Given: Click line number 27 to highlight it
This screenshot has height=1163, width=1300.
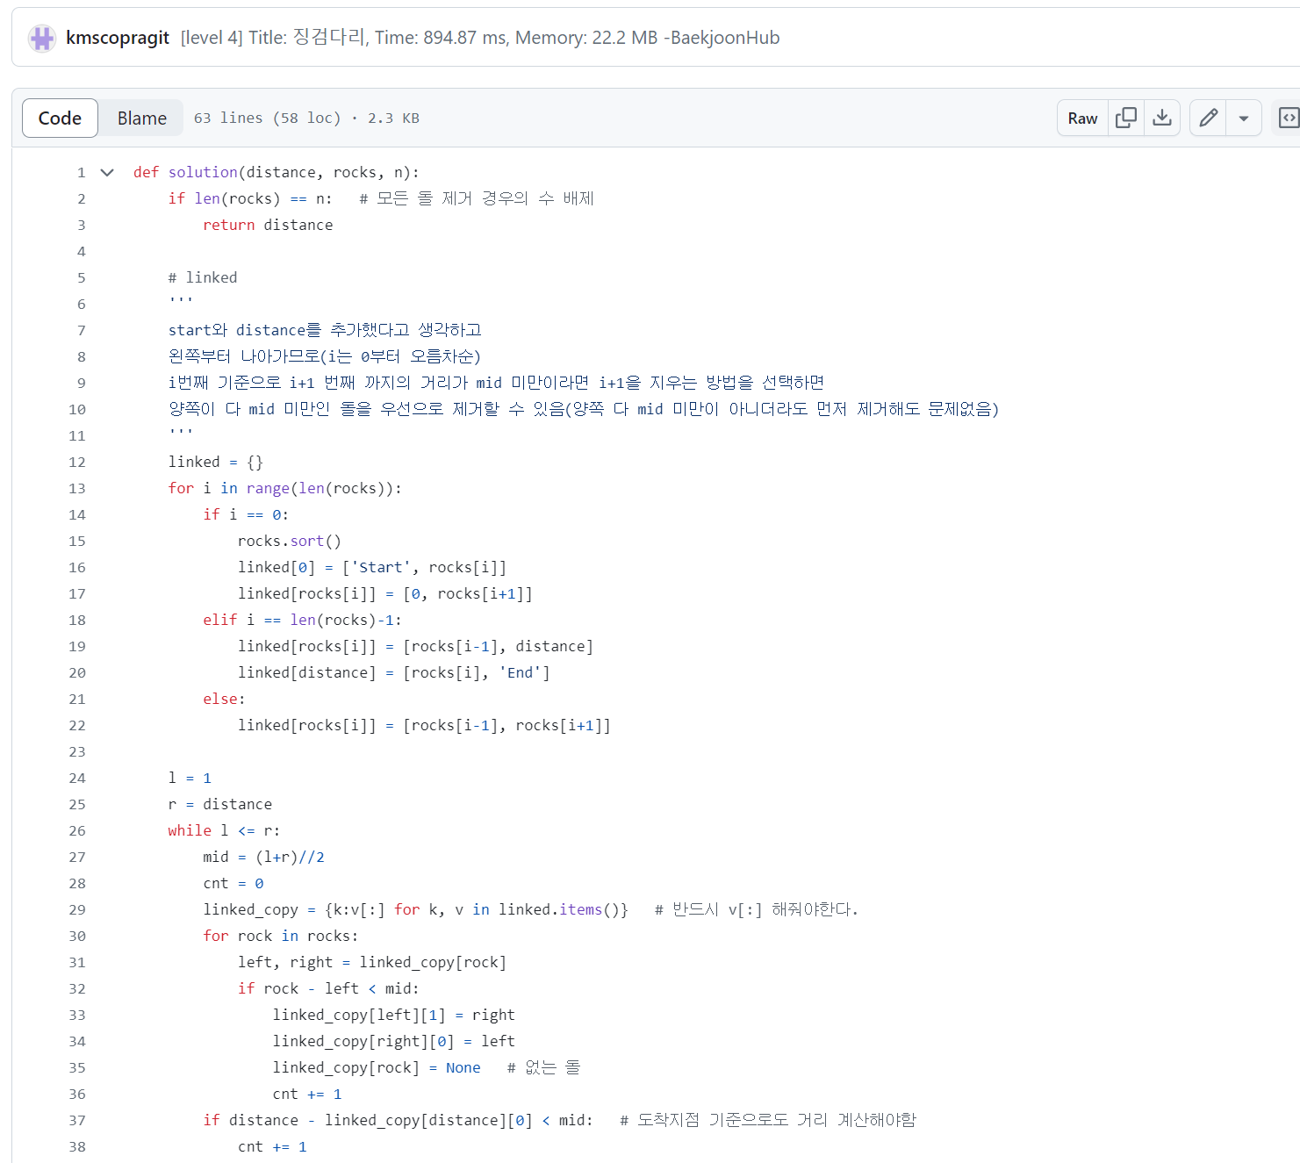Looking at the screenshot, I should [76, 857].
